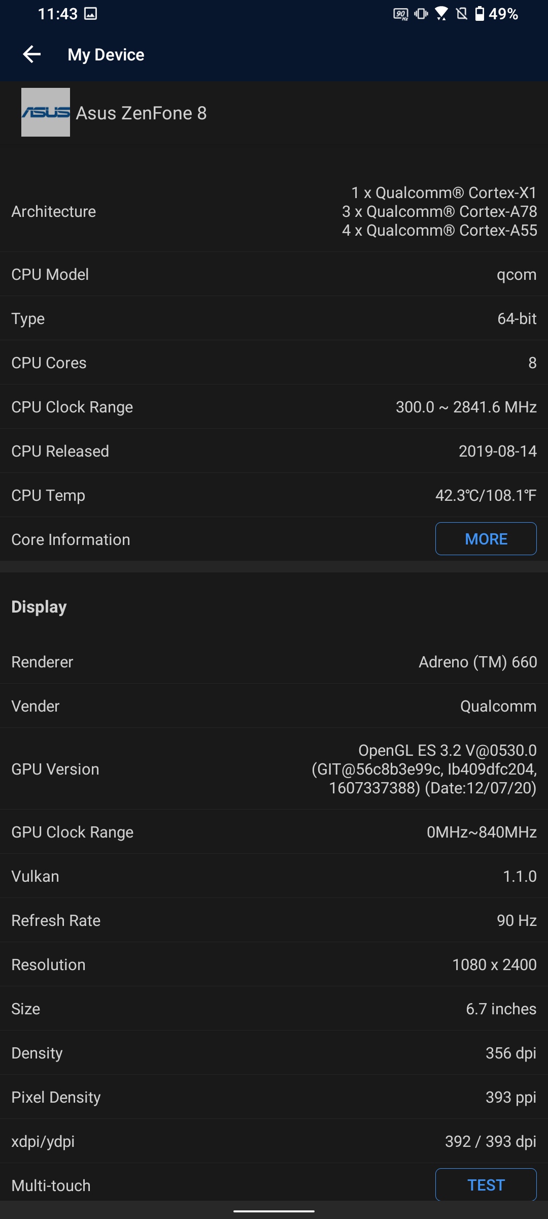Tap the back arrow icon
Screen dimensions: 548x1219
click(x=32, y=54)
